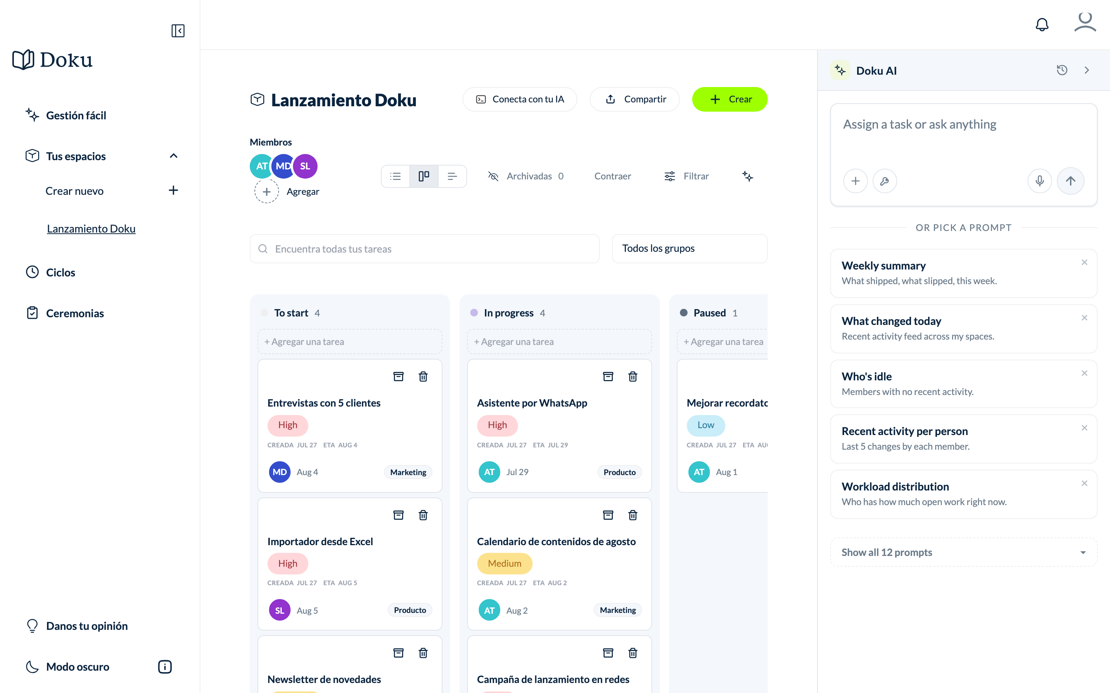
Task: Archive the Newsletter de novedades card
Action: tap(399, 653)
